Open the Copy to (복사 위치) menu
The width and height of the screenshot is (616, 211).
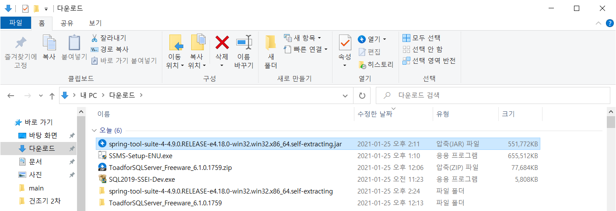196,52
